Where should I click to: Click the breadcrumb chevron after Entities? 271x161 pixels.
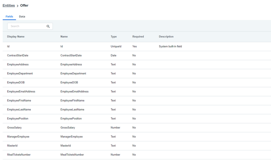click(18, 6)
